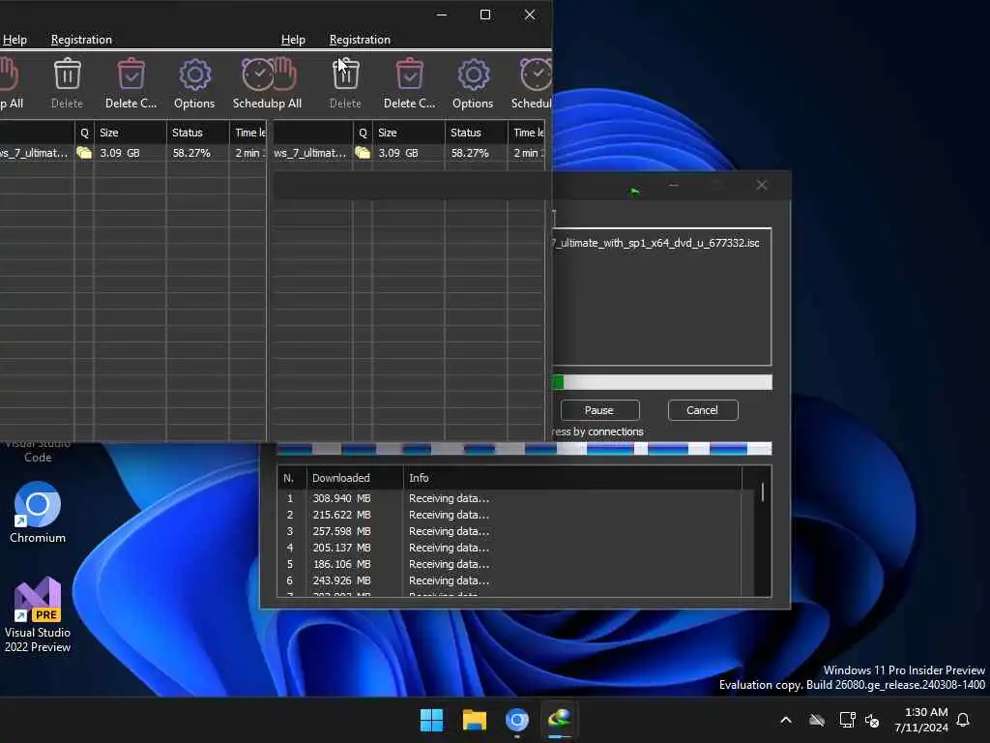Click the right-hand Delete trash icon beneath the cursor
Screen dimensions: 990x743
click(345, 74)
